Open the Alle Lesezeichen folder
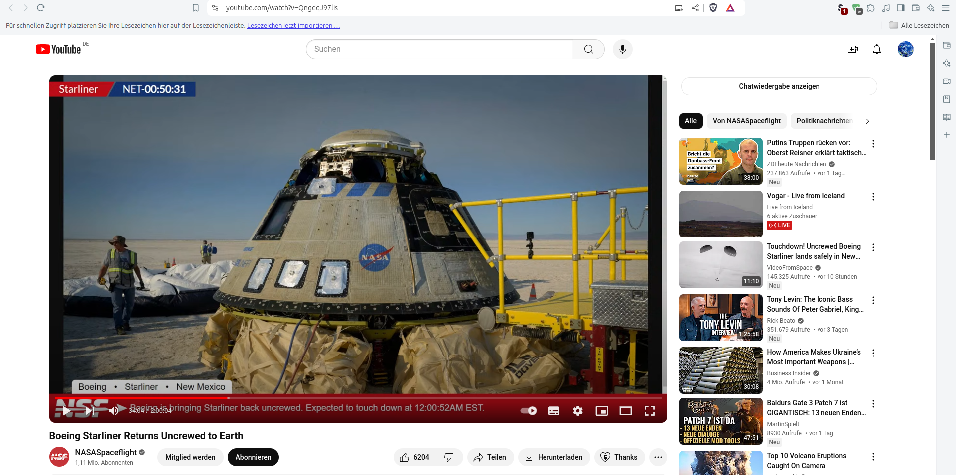 [919, 25]
